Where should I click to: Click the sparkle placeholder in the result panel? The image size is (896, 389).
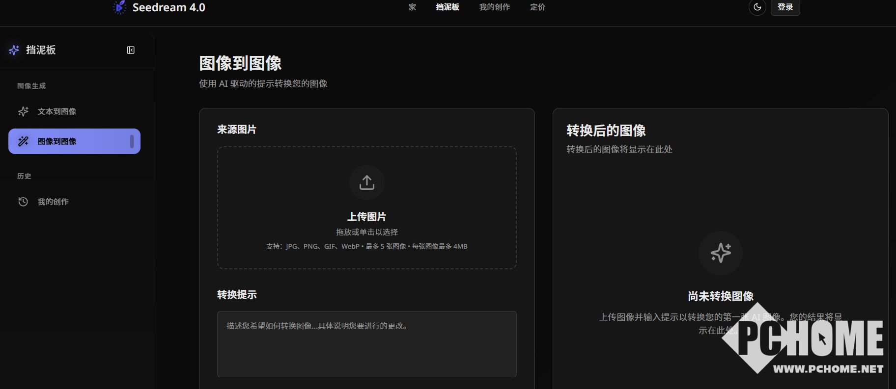point(720,253)
